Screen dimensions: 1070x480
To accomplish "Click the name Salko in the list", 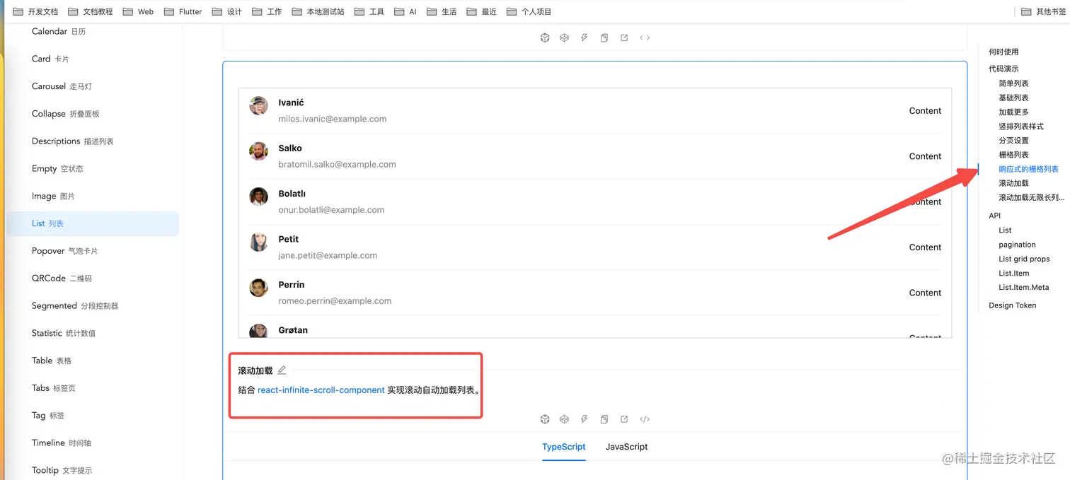I will pos(290,148).
